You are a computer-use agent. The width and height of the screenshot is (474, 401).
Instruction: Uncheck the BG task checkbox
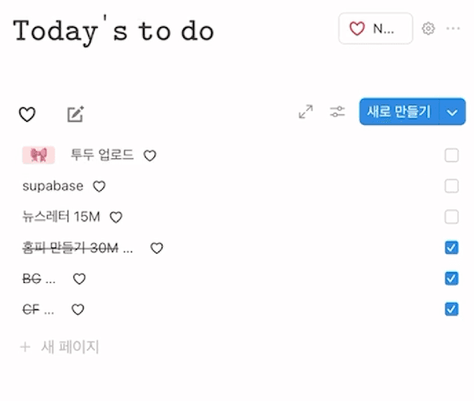click(451, 278)
